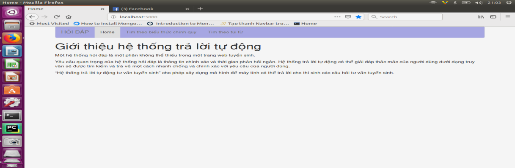
Task: Click the forward navigation arrow
Action: (x=45, y=17)
